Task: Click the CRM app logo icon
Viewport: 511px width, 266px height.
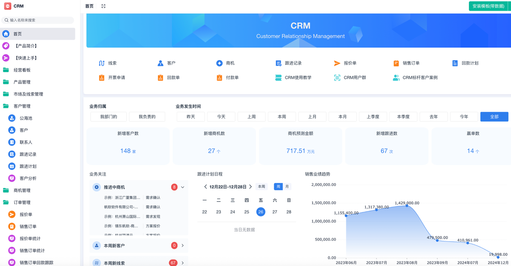Action: tap(8, 6)
